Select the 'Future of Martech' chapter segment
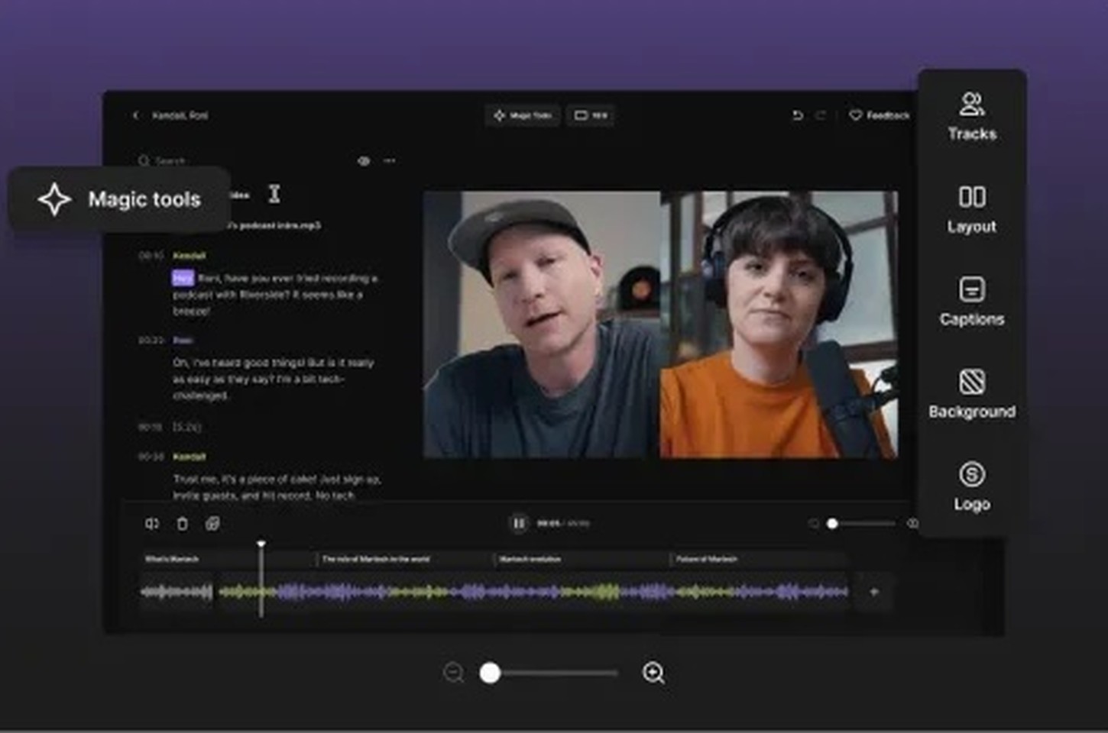The image size is (1108, 733). (756, 559)
